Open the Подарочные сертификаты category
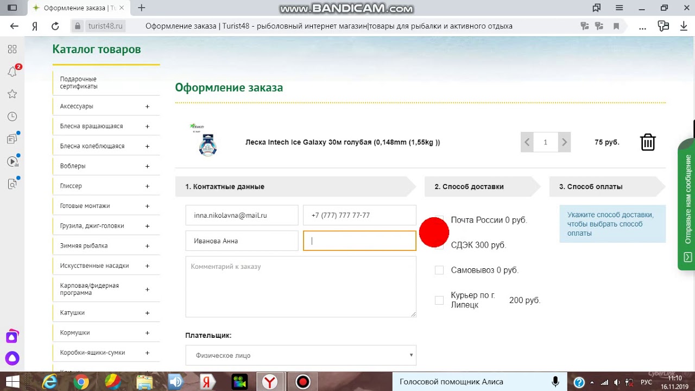This screenshot has height=391, width=695. [79, 83]
